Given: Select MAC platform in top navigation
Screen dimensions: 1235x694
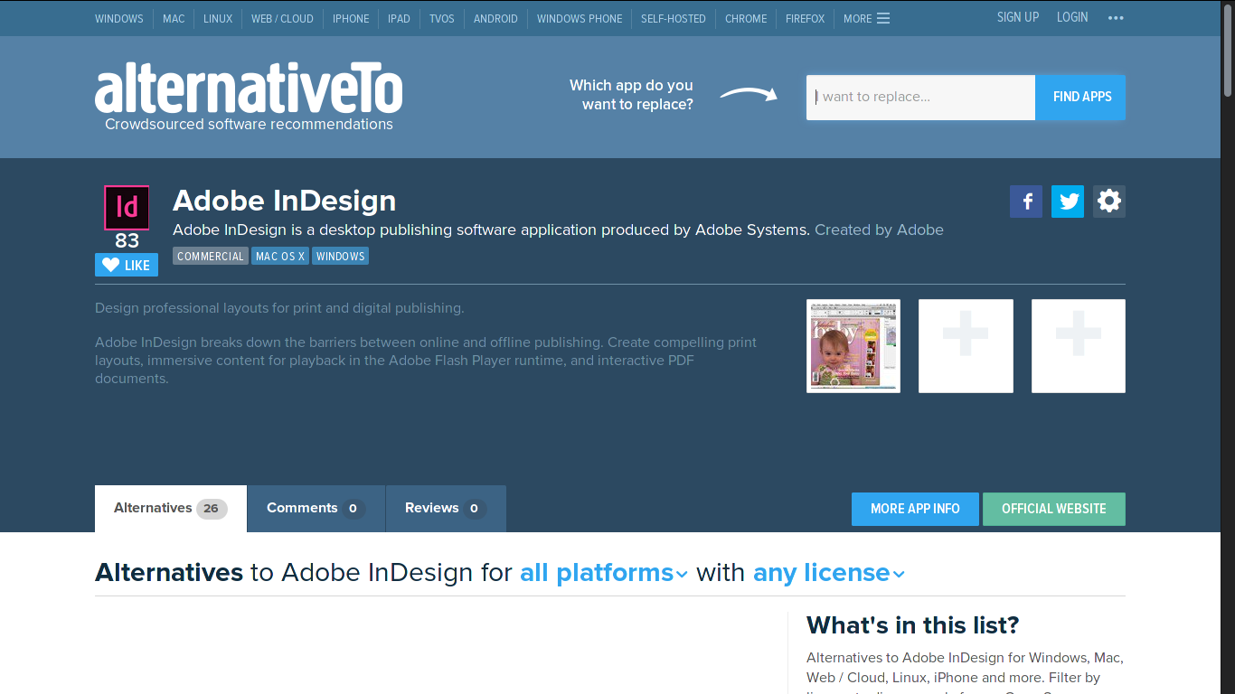Looking at the screenshot, I should pyautogui.click(x=174, y=18).
